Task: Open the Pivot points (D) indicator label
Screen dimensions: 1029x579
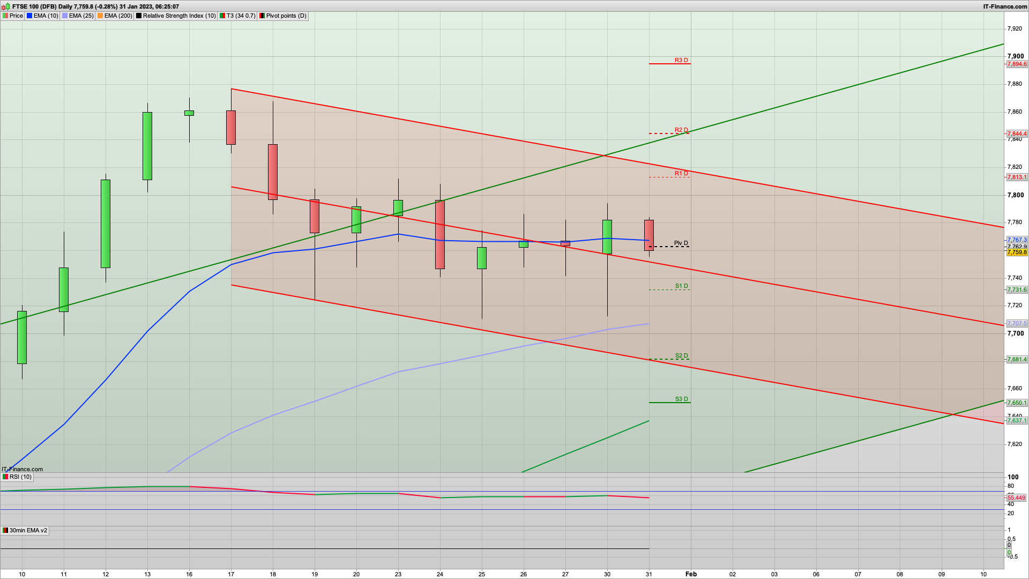Action: coord(286,16)
